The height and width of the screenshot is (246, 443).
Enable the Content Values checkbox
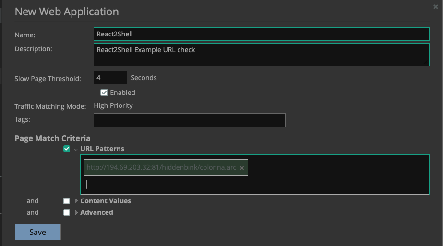click(67, 201)
